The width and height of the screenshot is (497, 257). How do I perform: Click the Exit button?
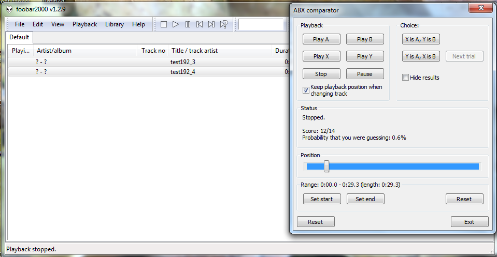(470, 222)
